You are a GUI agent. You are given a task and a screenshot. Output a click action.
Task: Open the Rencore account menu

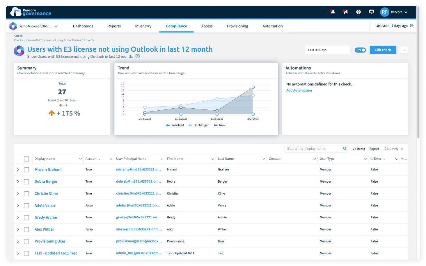(x=399, y=12)
